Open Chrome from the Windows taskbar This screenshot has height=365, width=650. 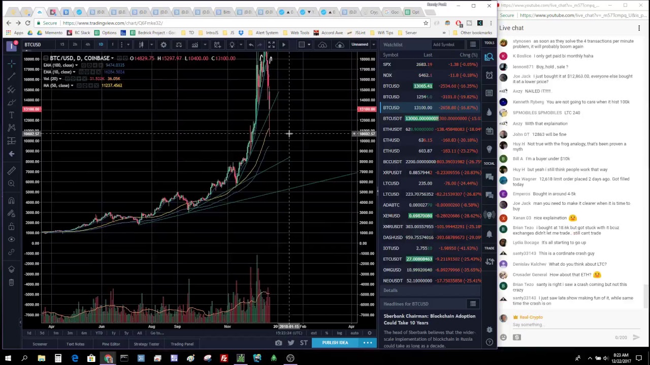point(108,358)
